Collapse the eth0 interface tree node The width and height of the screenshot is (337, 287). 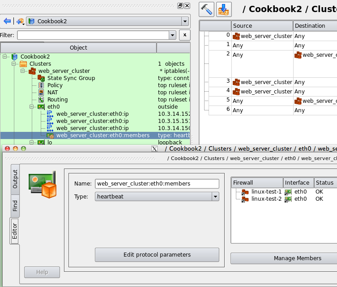(x=32, y=107)
